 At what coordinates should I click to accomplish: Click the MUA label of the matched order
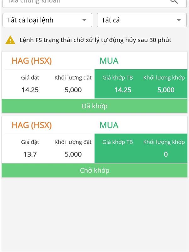click(x=109, y=61)
